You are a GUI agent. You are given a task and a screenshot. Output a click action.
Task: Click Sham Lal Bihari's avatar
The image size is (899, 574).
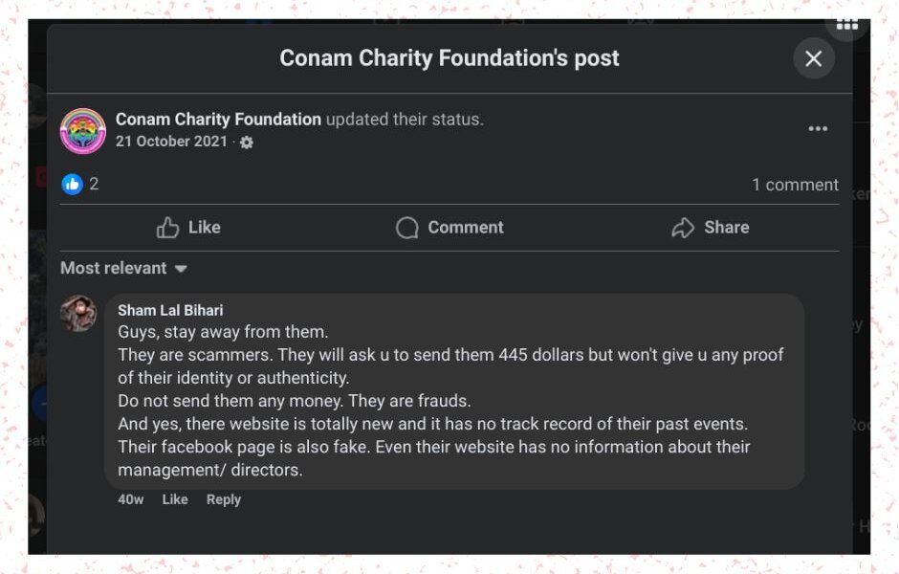tap(78, 314)
